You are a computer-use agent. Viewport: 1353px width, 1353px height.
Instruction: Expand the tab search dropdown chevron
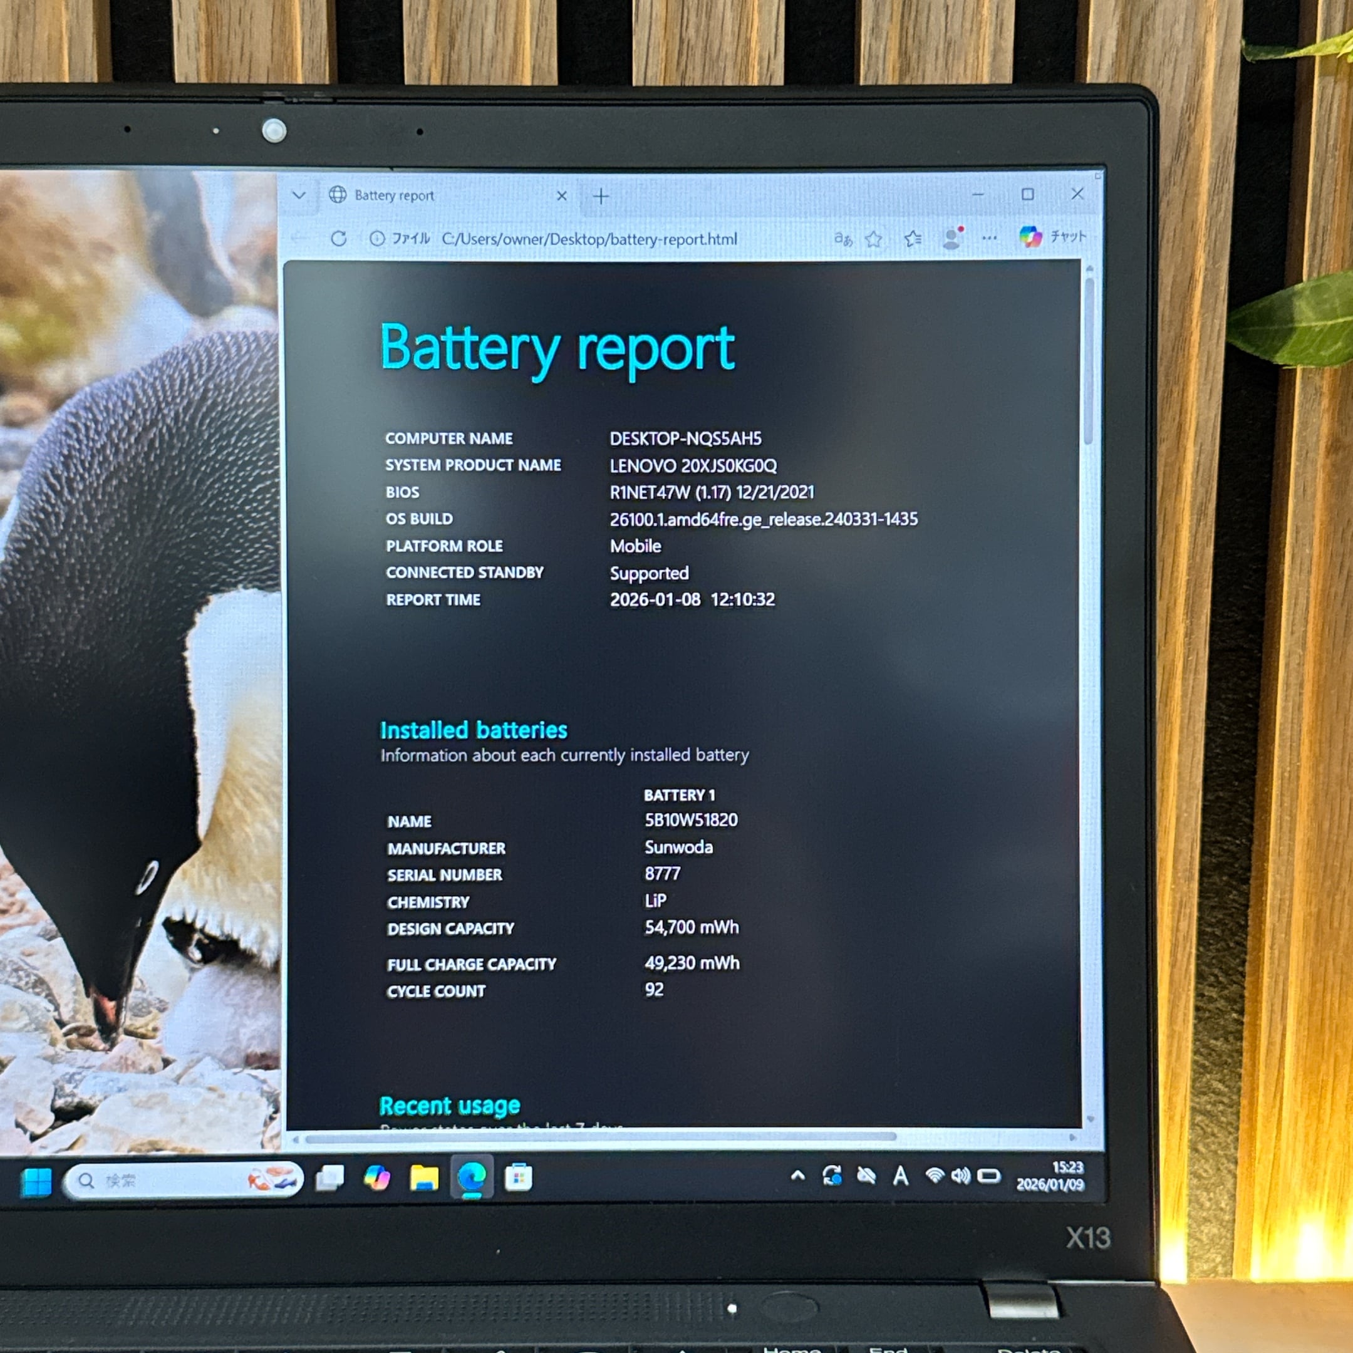coord(299,195)
